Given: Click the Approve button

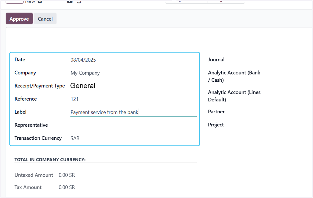Looking at the screenshot, I should coord(19,19).
